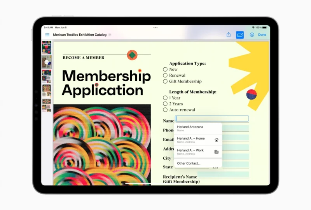Open the ellipsis on second page thumbnail

point(47,62)
